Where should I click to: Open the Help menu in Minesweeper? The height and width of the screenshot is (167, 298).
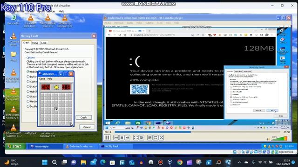pos(50,79)
